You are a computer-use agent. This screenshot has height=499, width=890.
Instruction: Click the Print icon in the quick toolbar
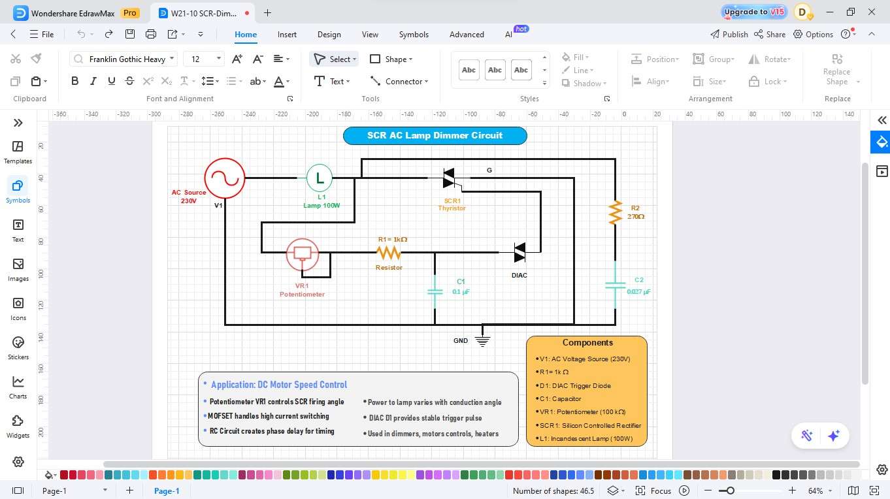tap(151, 34)
